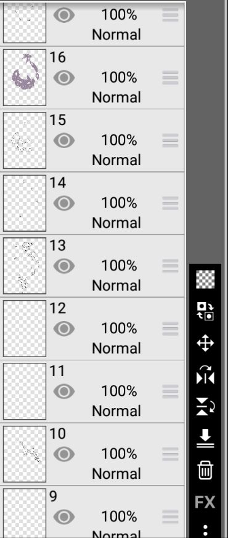Open the three-dot more options menu
228x538 pixels.
point(205,530)
